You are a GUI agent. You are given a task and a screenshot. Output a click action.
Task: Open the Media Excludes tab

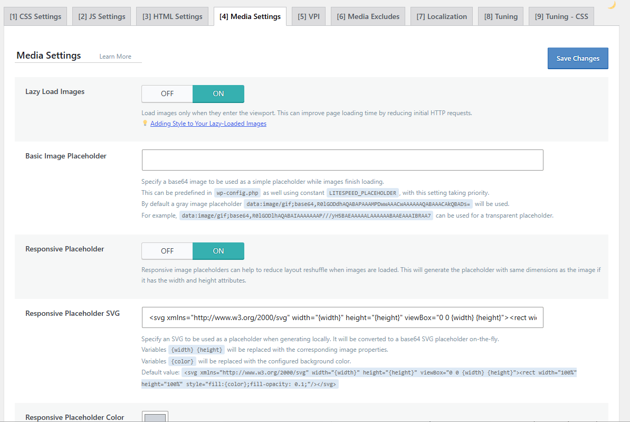pyautogui.click(x=368, y=16)
